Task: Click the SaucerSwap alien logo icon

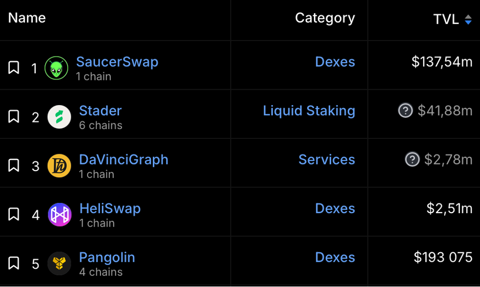Action: (56, 68)
